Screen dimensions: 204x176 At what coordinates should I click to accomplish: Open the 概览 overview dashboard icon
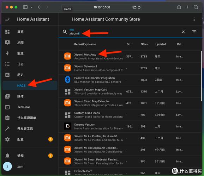coord(7,32)
